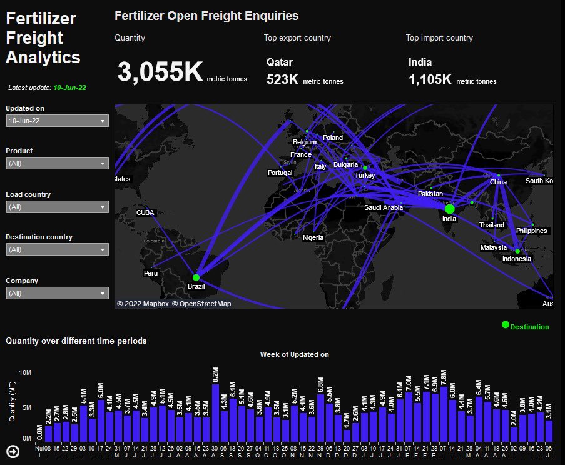Select the Poland map label
This screenshot has height=465, width=565.
coord(333,137)
